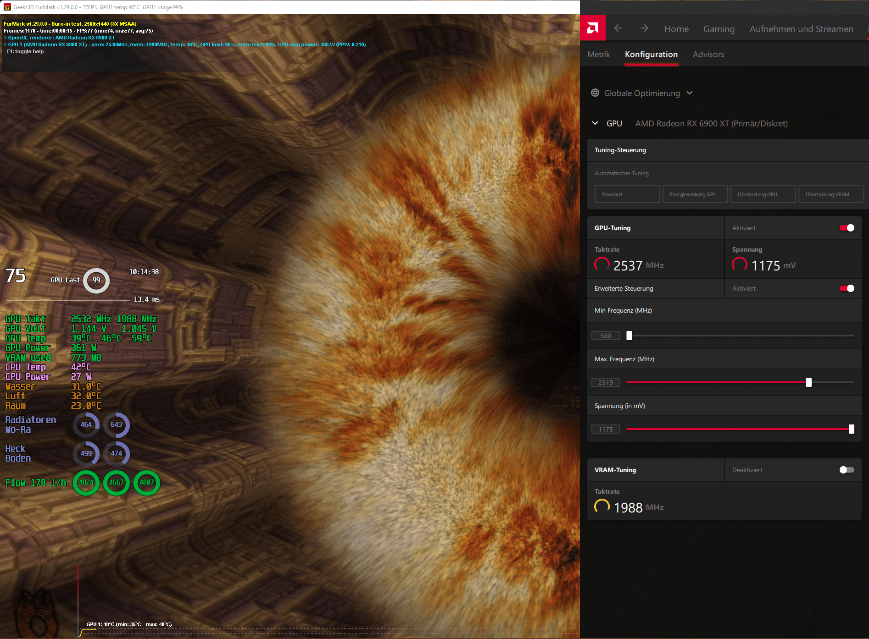Select Übertaktung VRAM preset
Screen dimensions: 869x639
[x=831, y=194]
